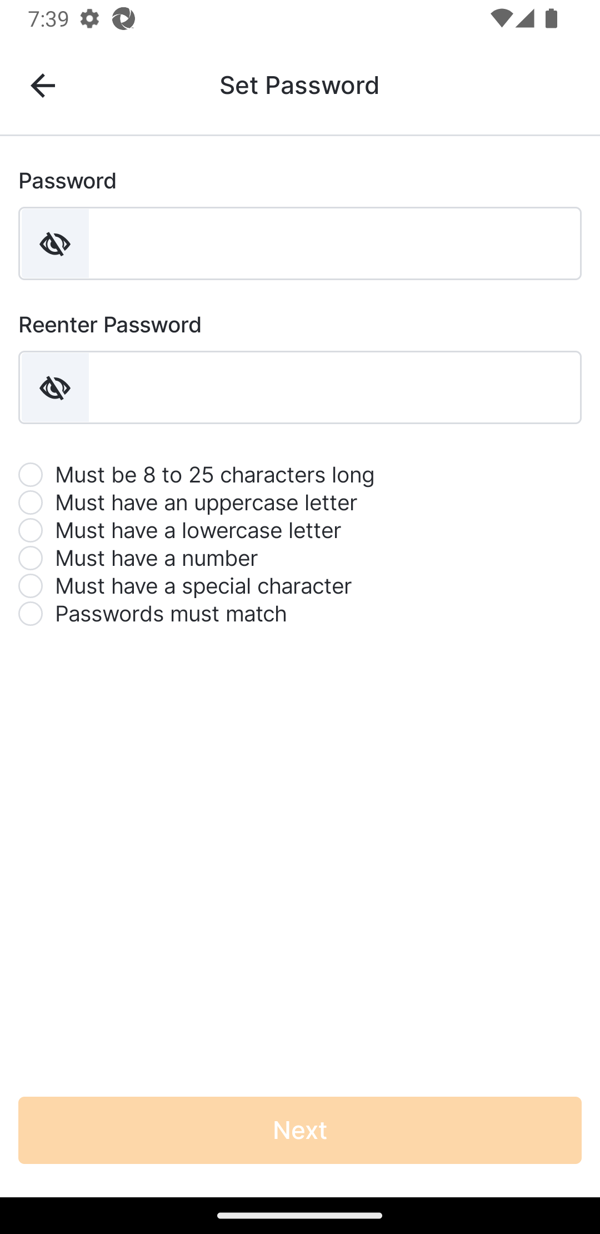Toggle visibility of the Reenter Password field
Screen dimensions: 600x1234
[x=55, y=388]
